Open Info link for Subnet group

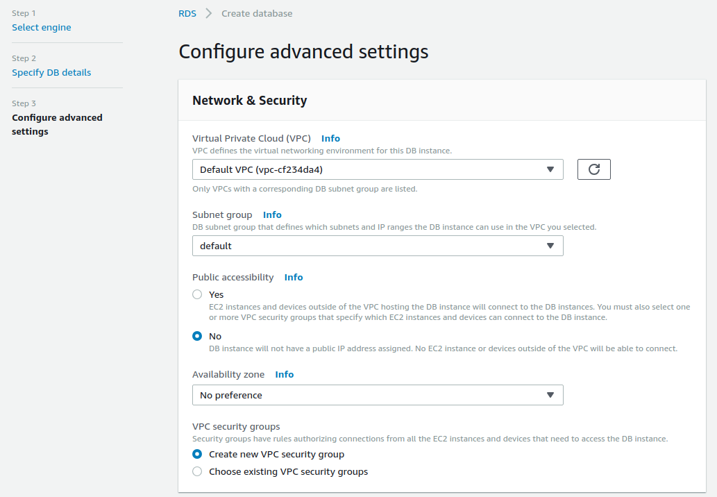pos(272,214)
